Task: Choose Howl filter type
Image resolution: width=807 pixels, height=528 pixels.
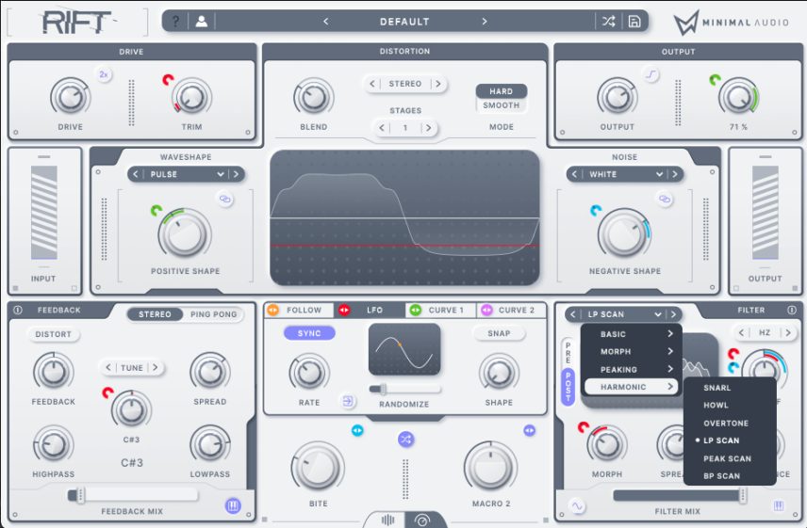Action: pyautogui.click(x=716, y=406)
